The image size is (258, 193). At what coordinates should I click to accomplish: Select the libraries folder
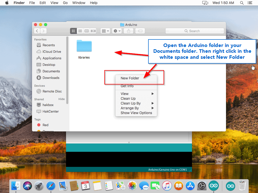pyautogui.click(x=84, y=49)
